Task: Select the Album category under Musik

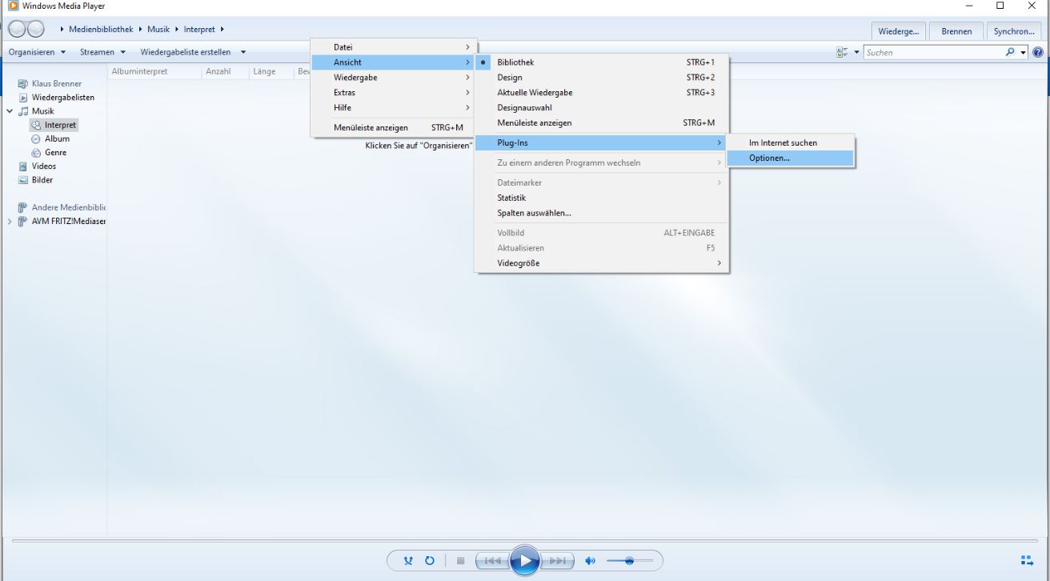Action: (50, 138)
